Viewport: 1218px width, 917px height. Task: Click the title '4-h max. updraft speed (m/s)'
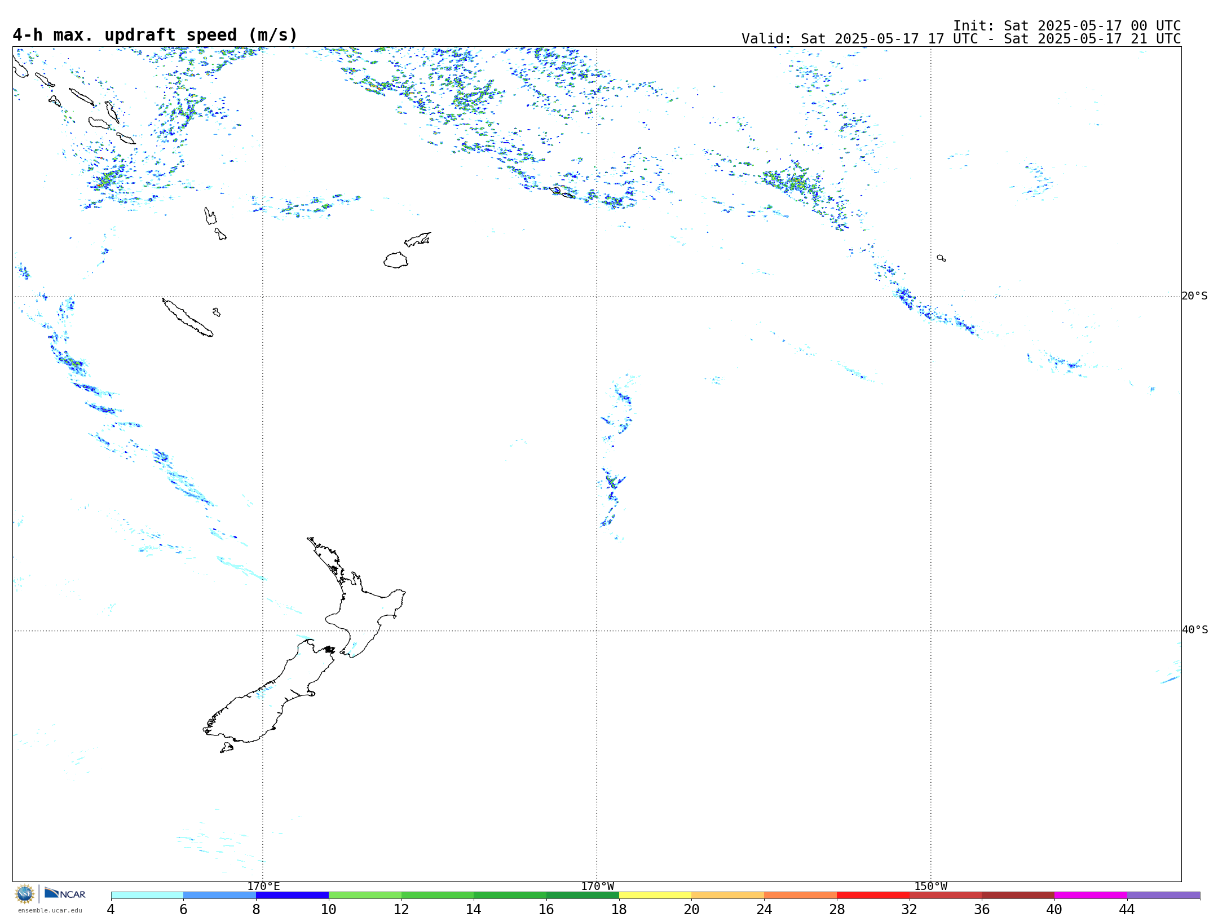[155, 35]
